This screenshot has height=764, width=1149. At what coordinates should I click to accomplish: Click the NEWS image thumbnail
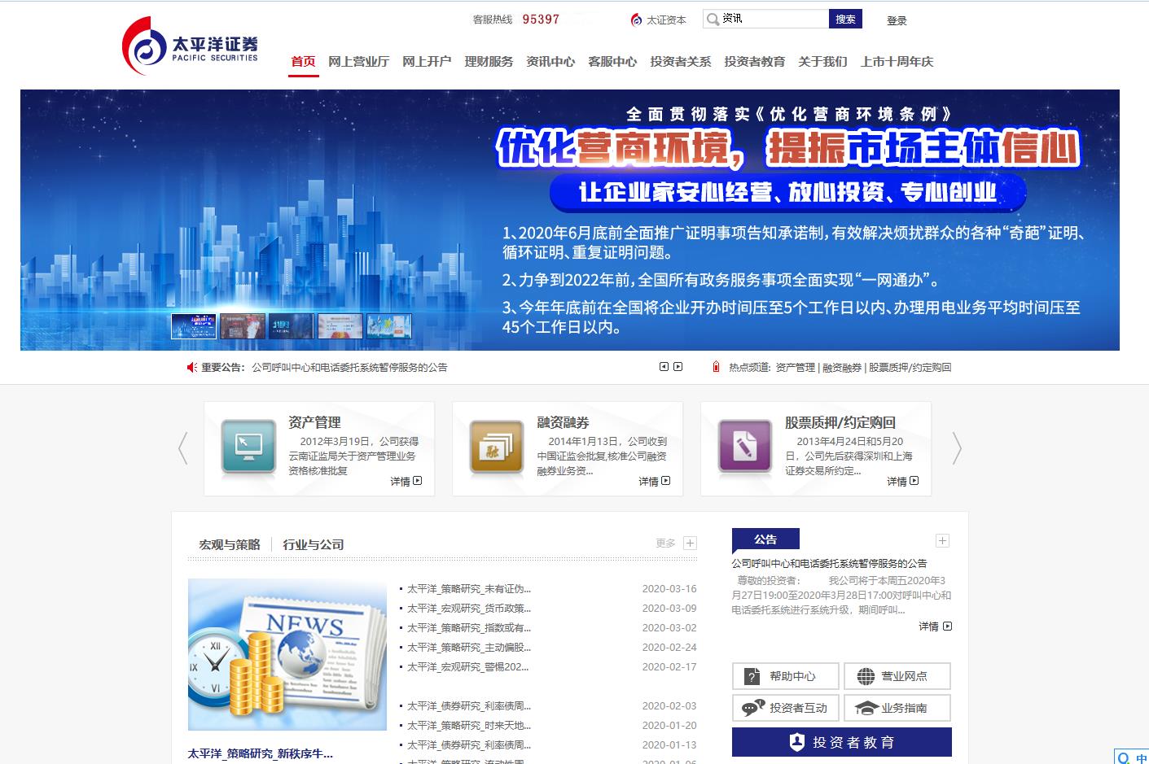point(287,654)
